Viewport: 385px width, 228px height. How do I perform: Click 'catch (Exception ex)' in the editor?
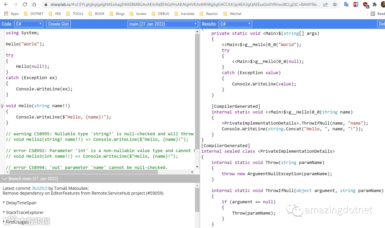click(x=31, y=78)
